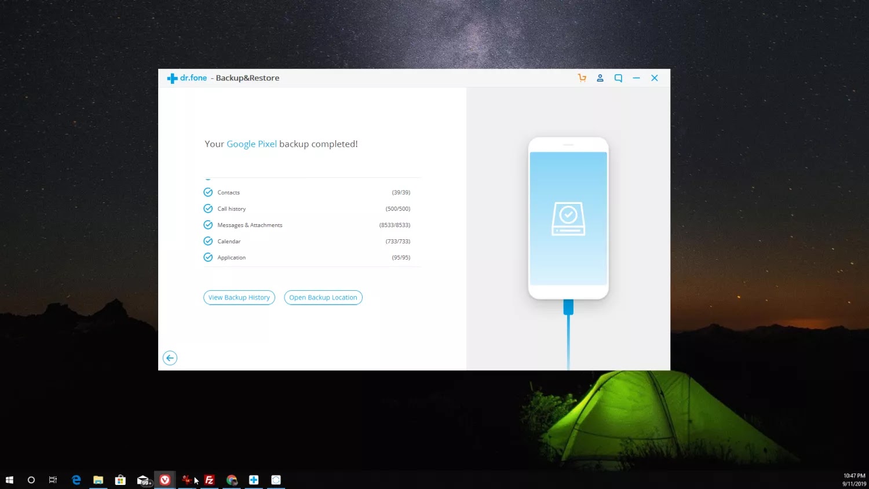This screenshot has height=489, width=869.
Task: Minimize the dr.fone window
Action: (636, 78)
